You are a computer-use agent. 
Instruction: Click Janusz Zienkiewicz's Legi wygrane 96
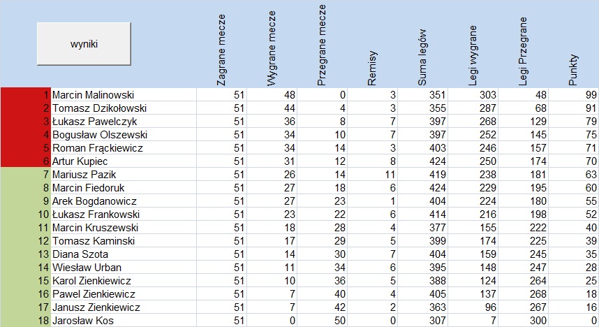tap(473, 307)
